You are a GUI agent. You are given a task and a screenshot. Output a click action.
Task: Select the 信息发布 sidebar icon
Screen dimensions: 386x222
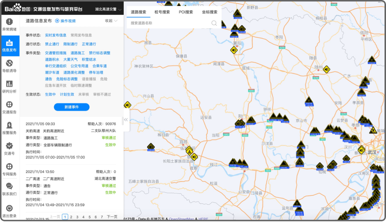click(9, 43)
